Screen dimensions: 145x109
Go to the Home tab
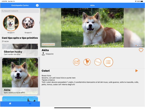coord(10,103)
